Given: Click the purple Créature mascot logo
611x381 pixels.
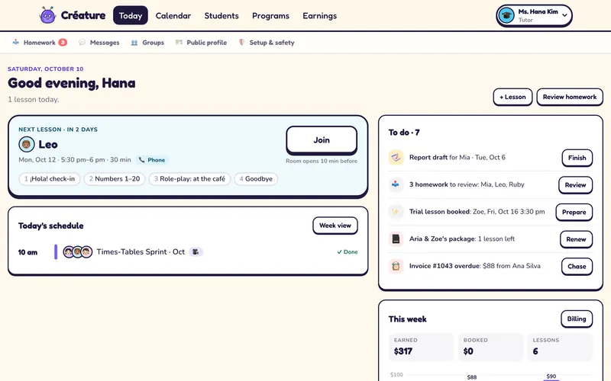Looking at the screenshot, I should pyautogui.click(x=48, y=15).
